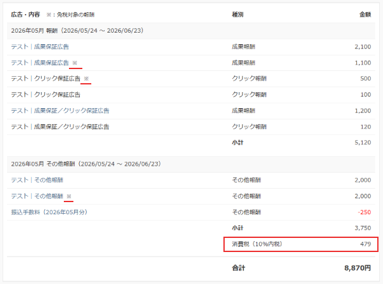The height and width of the screenshot is (284, 383).
Task: Open テスト｜その他報酬 link marked with ※
Action: 37,196
